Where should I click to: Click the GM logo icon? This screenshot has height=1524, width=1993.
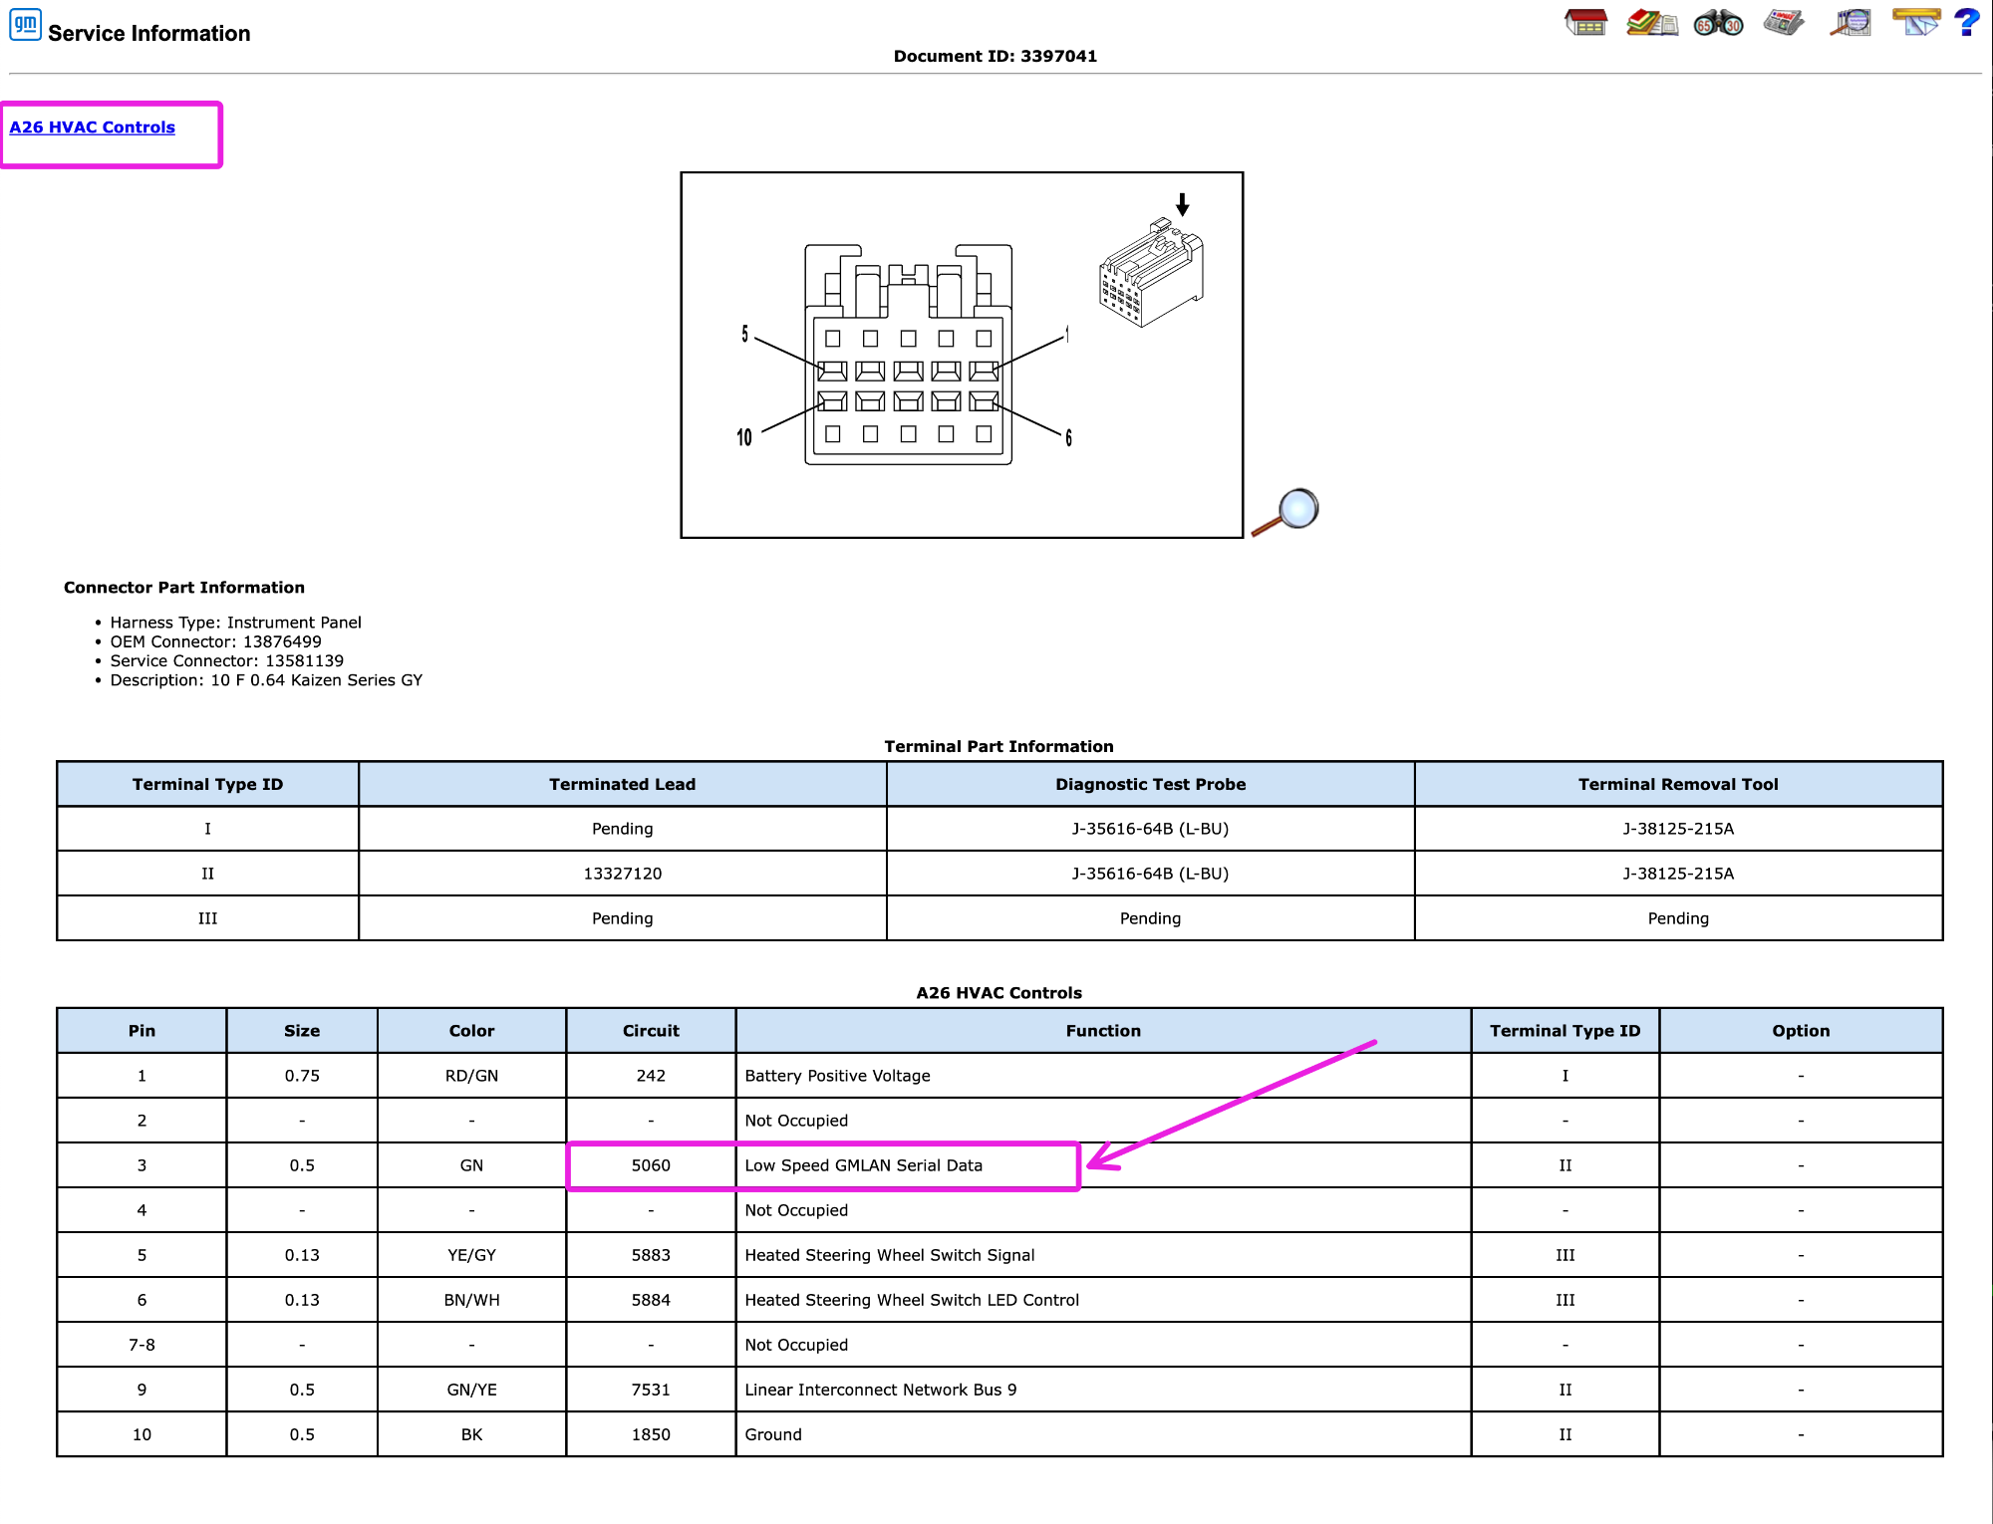(25, 25)
